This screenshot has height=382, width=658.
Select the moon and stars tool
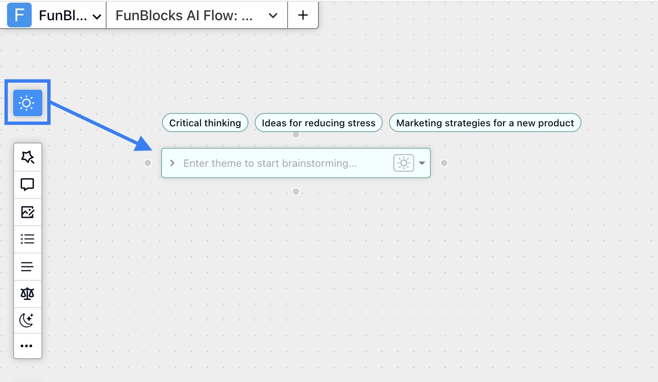coord(27,320)
